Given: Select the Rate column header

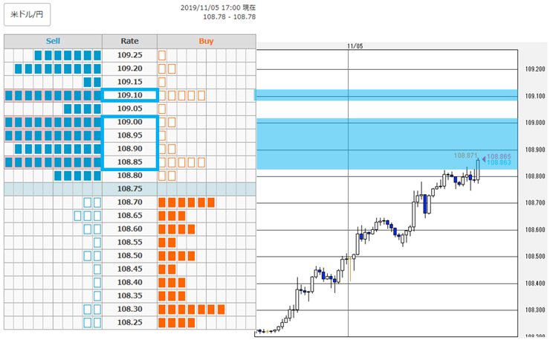Looking at the screenshot, I should [x=130, y=41].
